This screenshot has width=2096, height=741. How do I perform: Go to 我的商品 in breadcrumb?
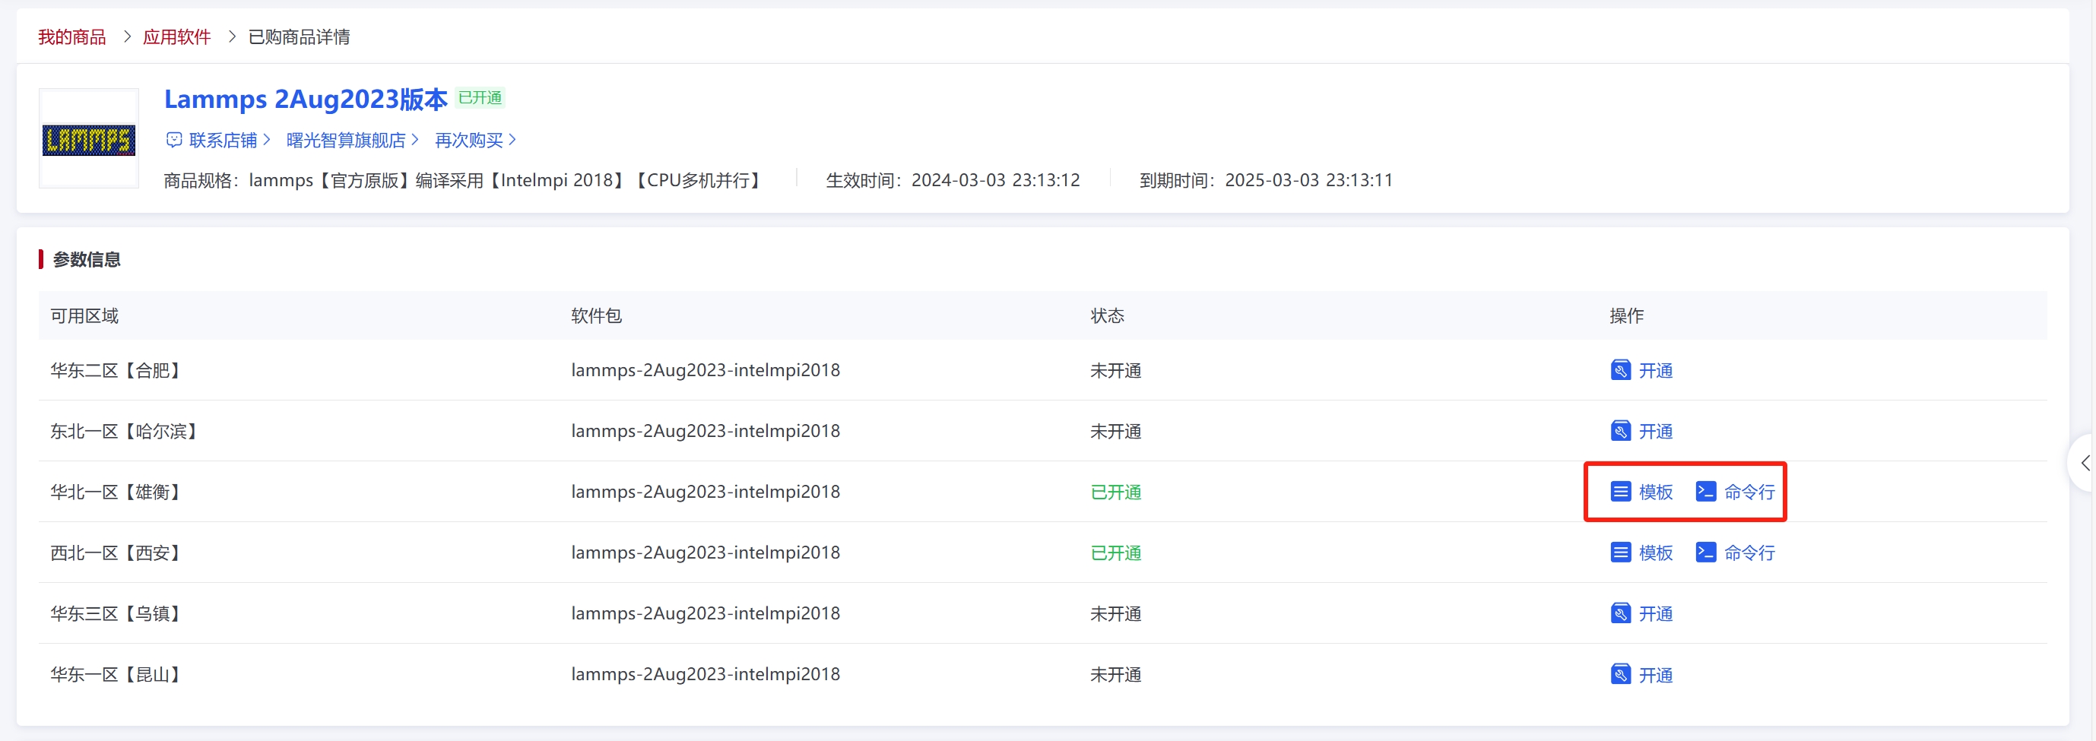[71, 36]
